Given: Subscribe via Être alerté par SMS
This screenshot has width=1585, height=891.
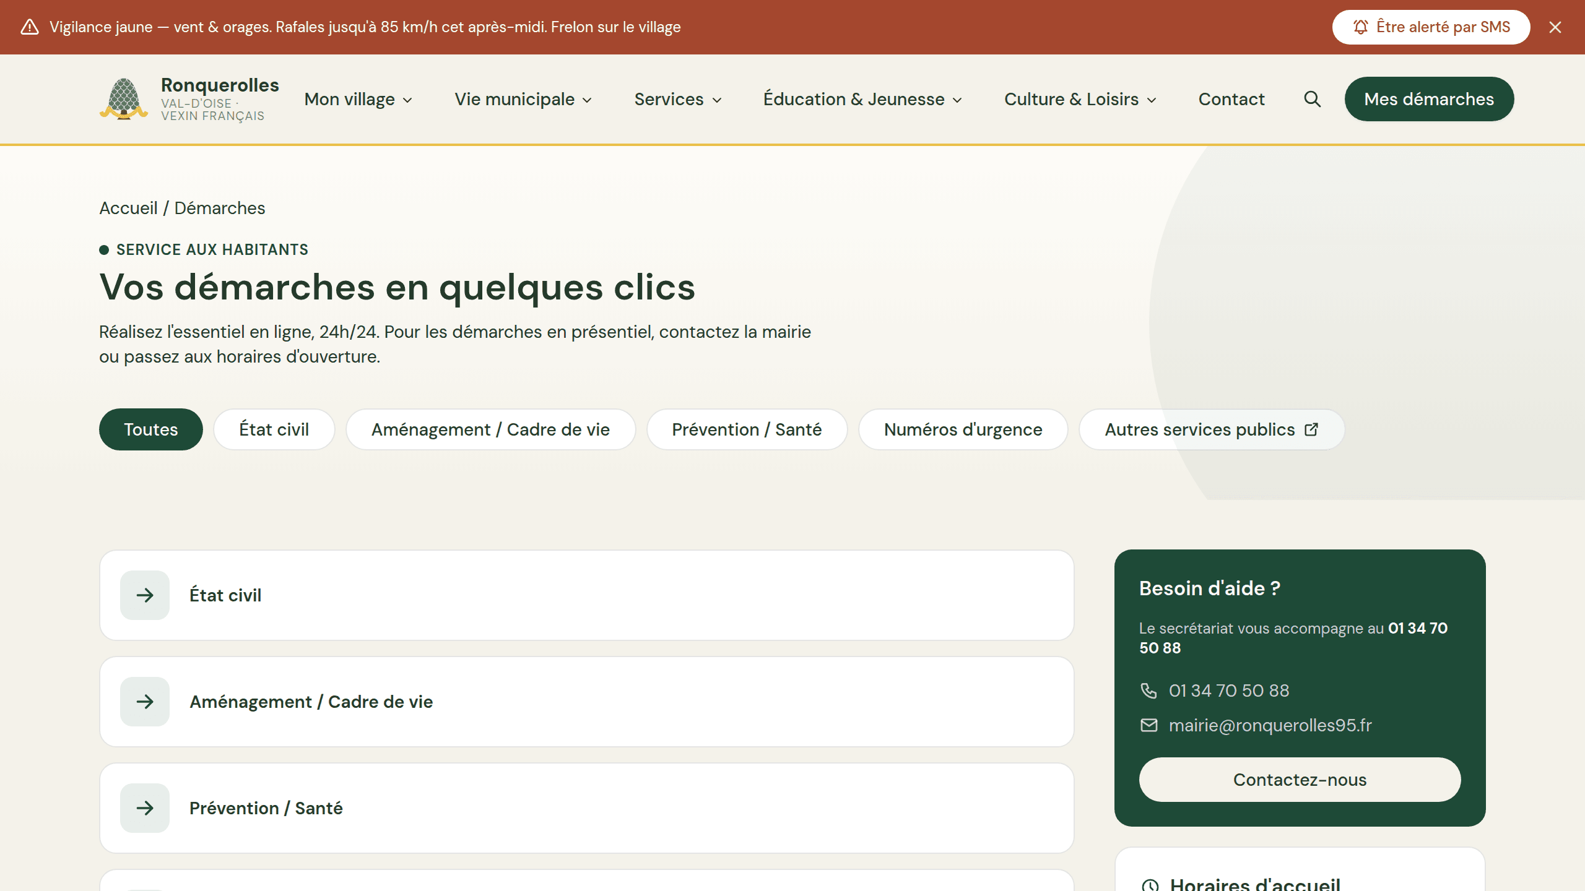Looking at the screenshot, I should 1431,27.
